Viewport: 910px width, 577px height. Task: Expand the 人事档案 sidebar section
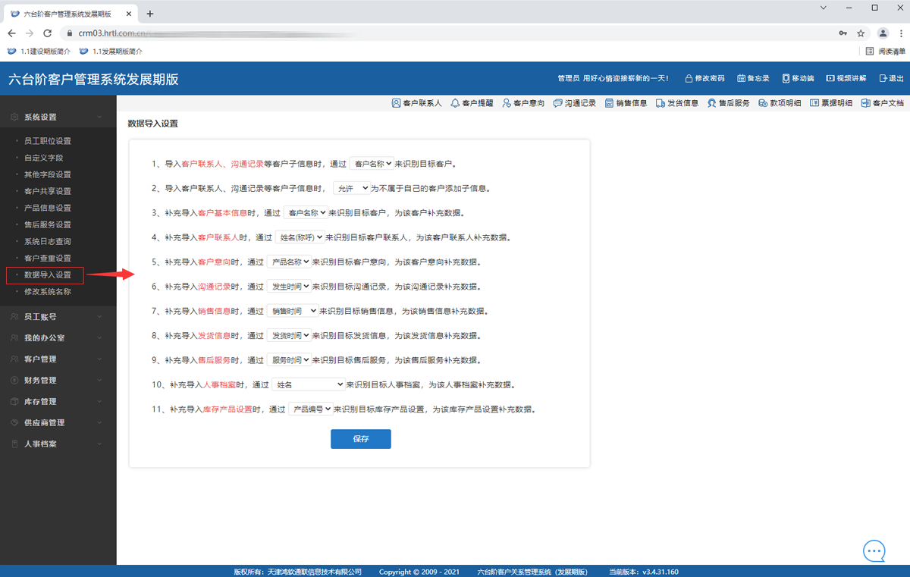[x=58, y=444]
